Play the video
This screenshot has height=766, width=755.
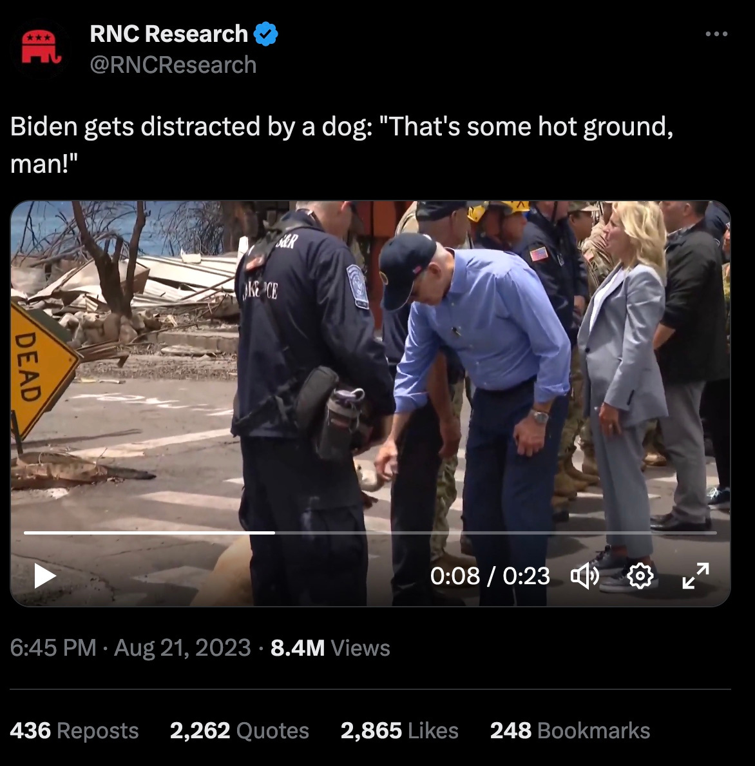[x=45, y=576]
